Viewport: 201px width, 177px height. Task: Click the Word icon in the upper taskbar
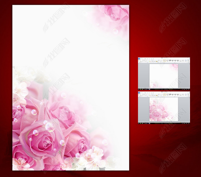[x=150, y=89]
